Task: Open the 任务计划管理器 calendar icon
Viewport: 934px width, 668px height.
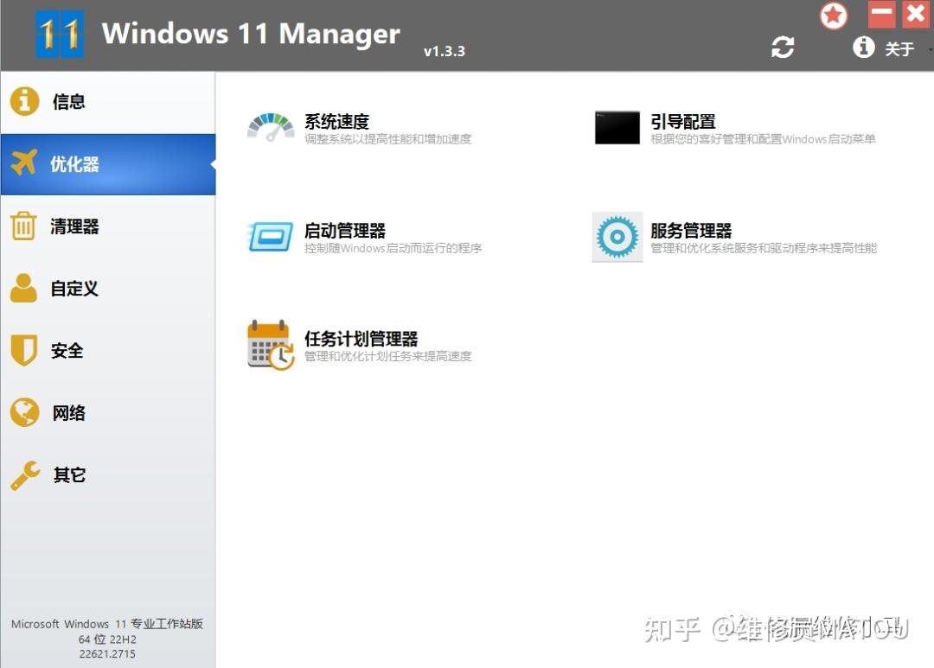Action: tap(271, 344)
